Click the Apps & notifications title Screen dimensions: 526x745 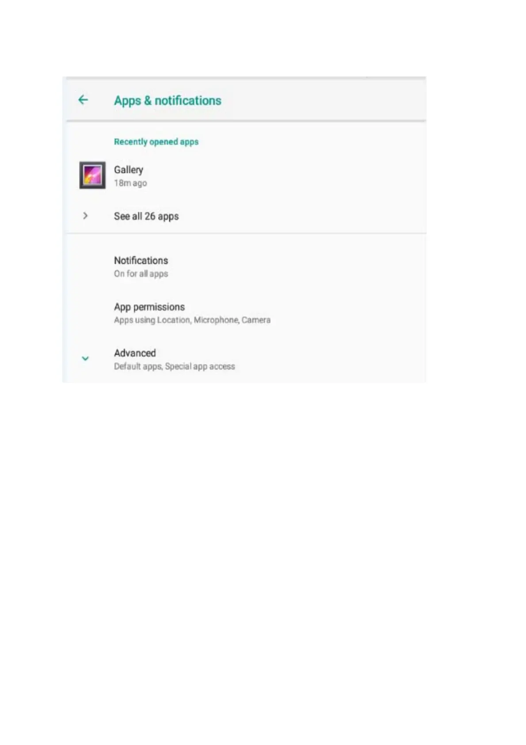168,100
